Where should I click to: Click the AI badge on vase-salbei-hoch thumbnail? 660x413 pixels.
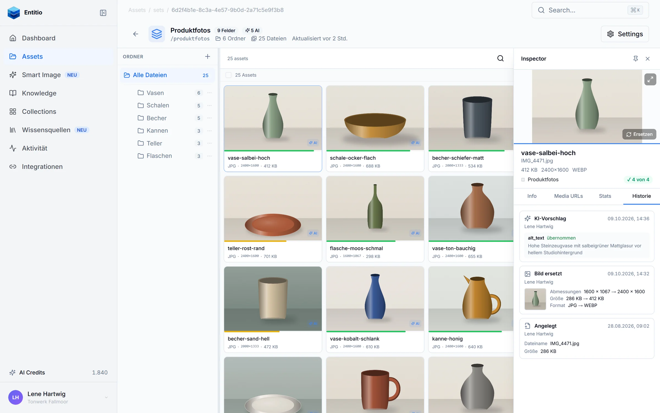click(313, 143)
